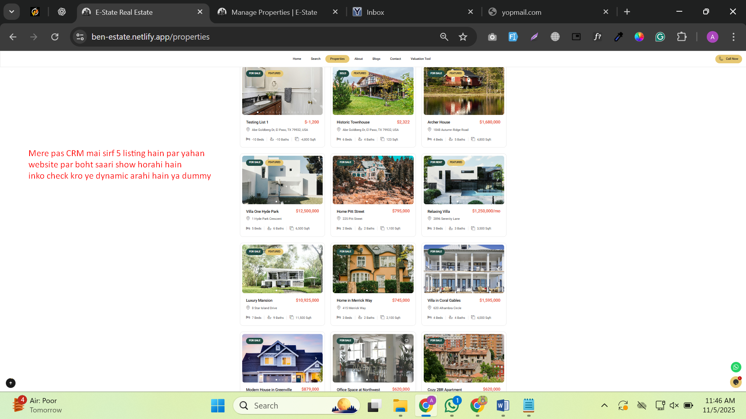This screenshot has height=419, width=746.
Task: Click the camera screenshot extension icon
Action: click(492, 37)
